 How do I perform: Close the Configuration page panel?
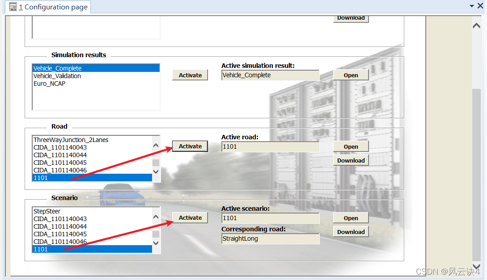[x=480, y=6]
